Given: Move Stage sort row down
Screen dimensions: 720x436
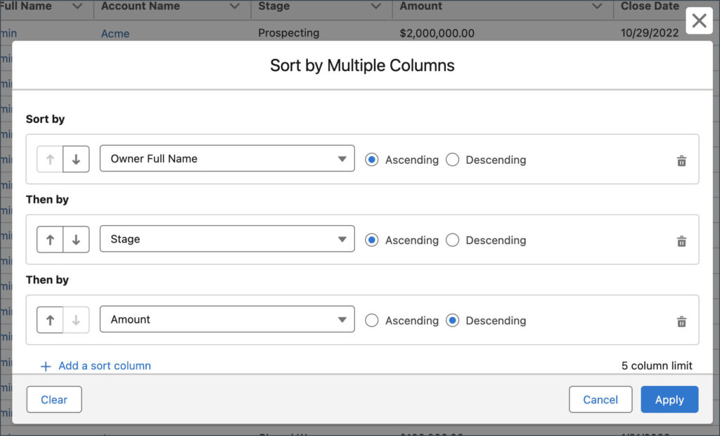Looking at the screenshot, I should (x=76, y=240).
